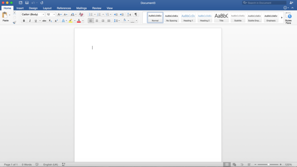Open line spacing dropdown
This screenshot has height=167, width=297.
116,20
